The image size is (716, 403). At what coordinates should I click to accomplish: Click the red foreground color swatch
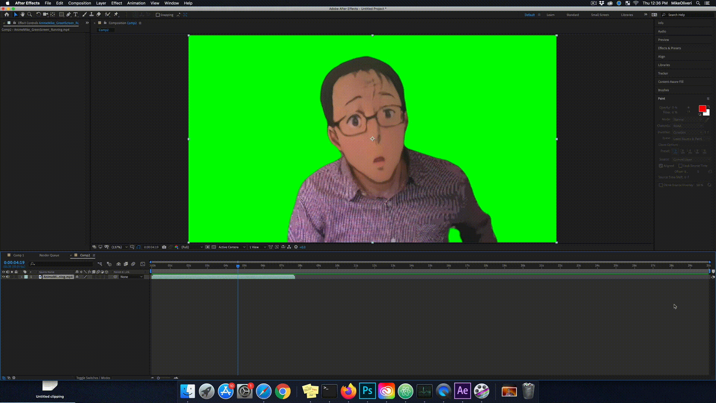tap(702, 109)
